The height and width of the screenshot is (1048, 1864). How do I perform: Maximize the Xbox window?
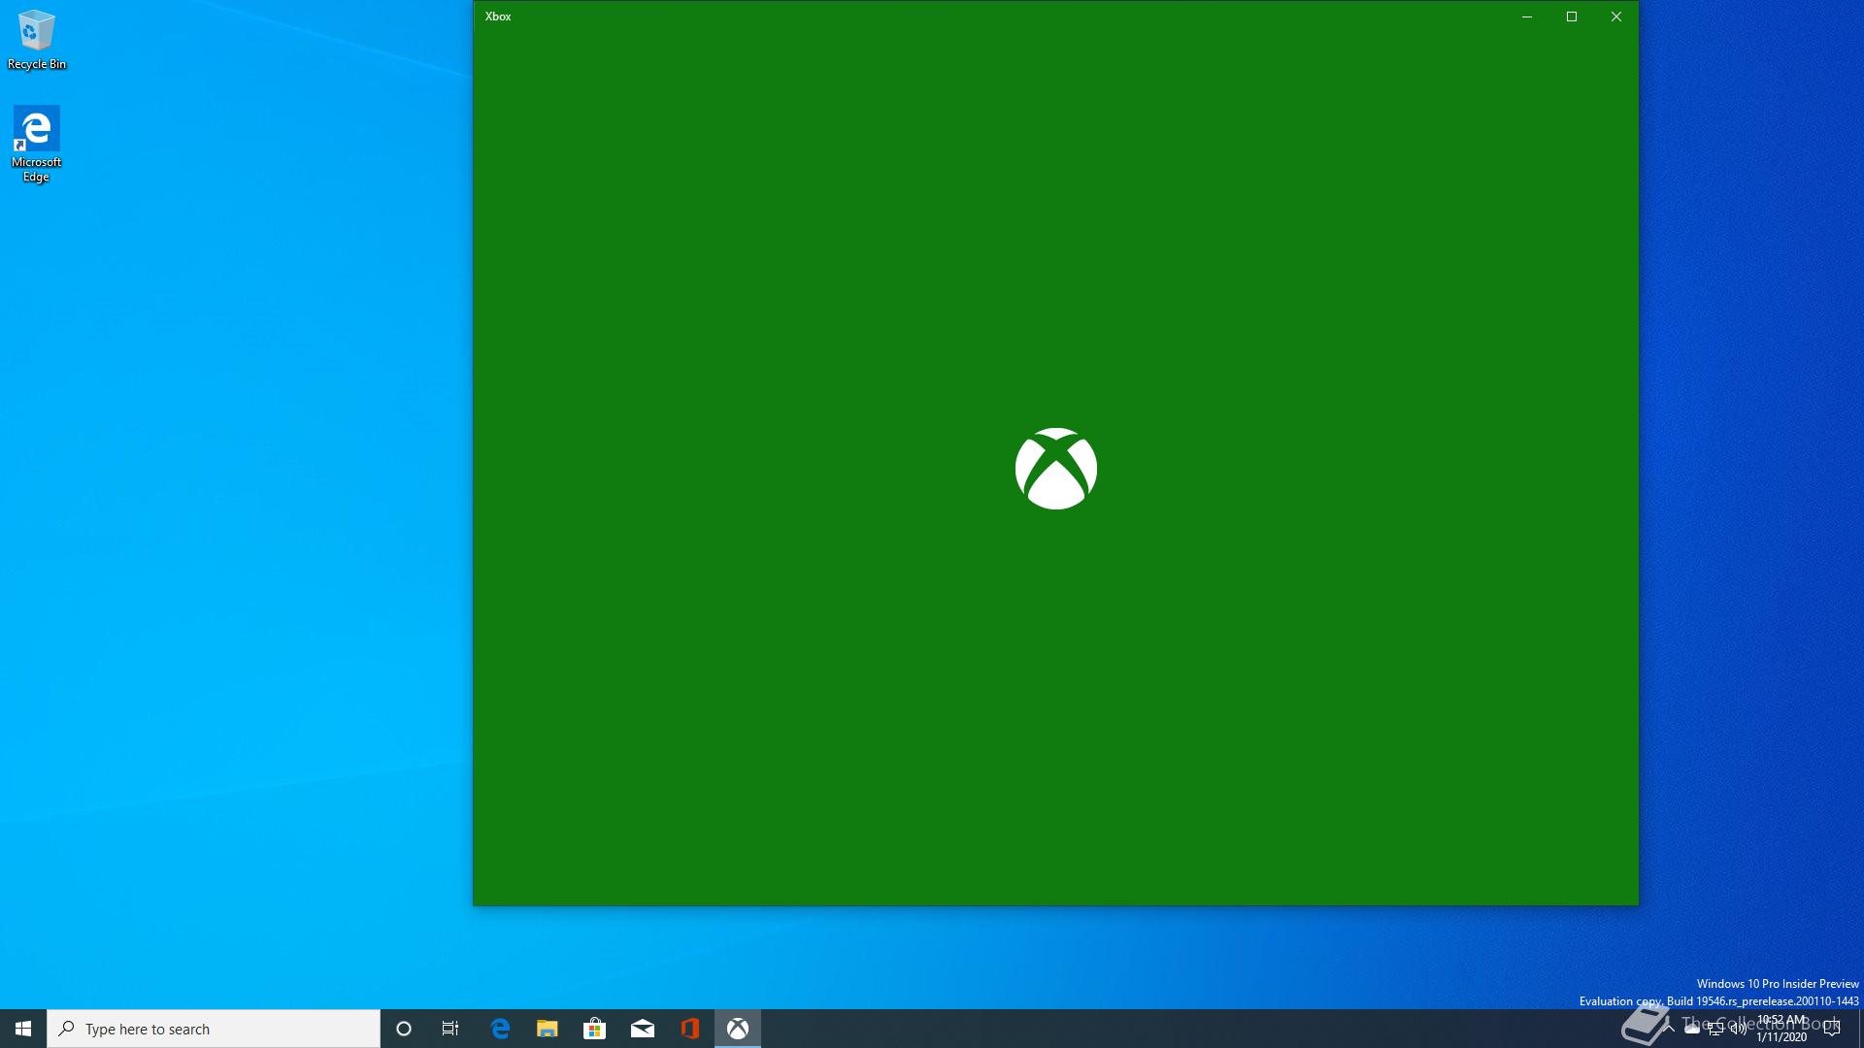click(x=1572, y=16)
